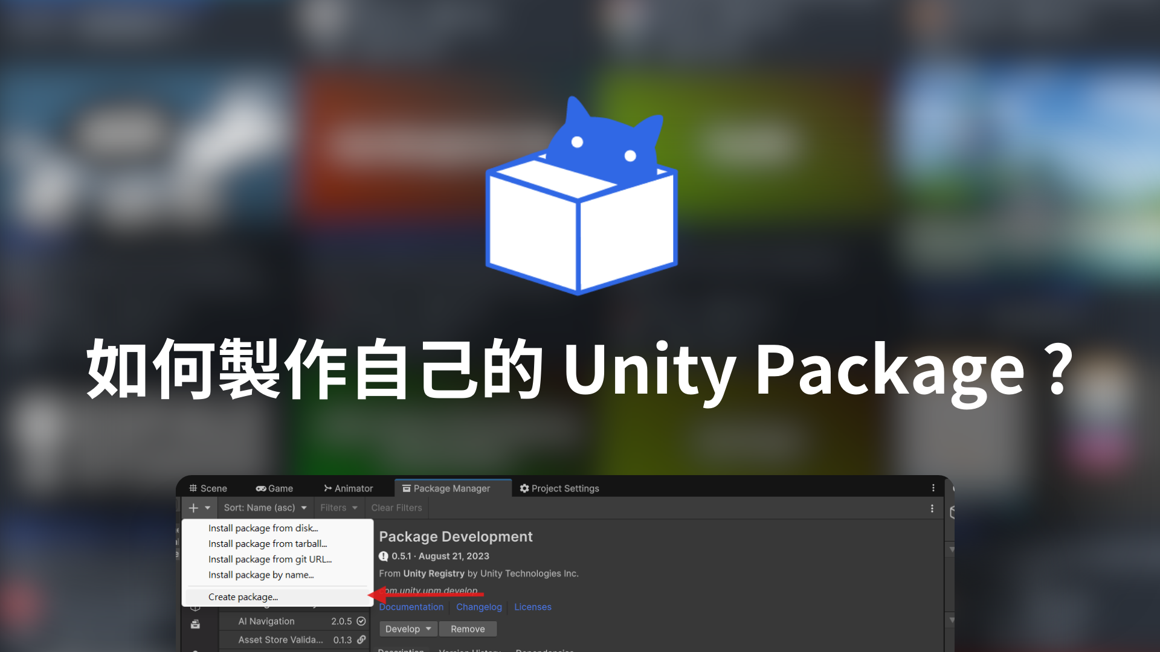
Task: Expand Sort: Name (asc) dropdown
Action: click(263, 507)
